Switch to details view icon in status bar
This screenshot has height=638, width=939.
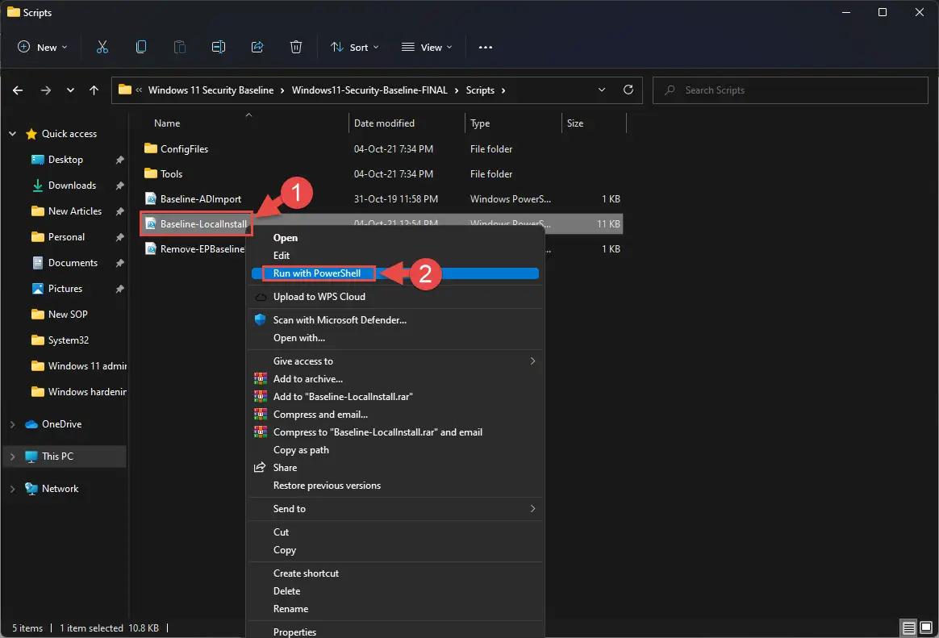(908, 628)
